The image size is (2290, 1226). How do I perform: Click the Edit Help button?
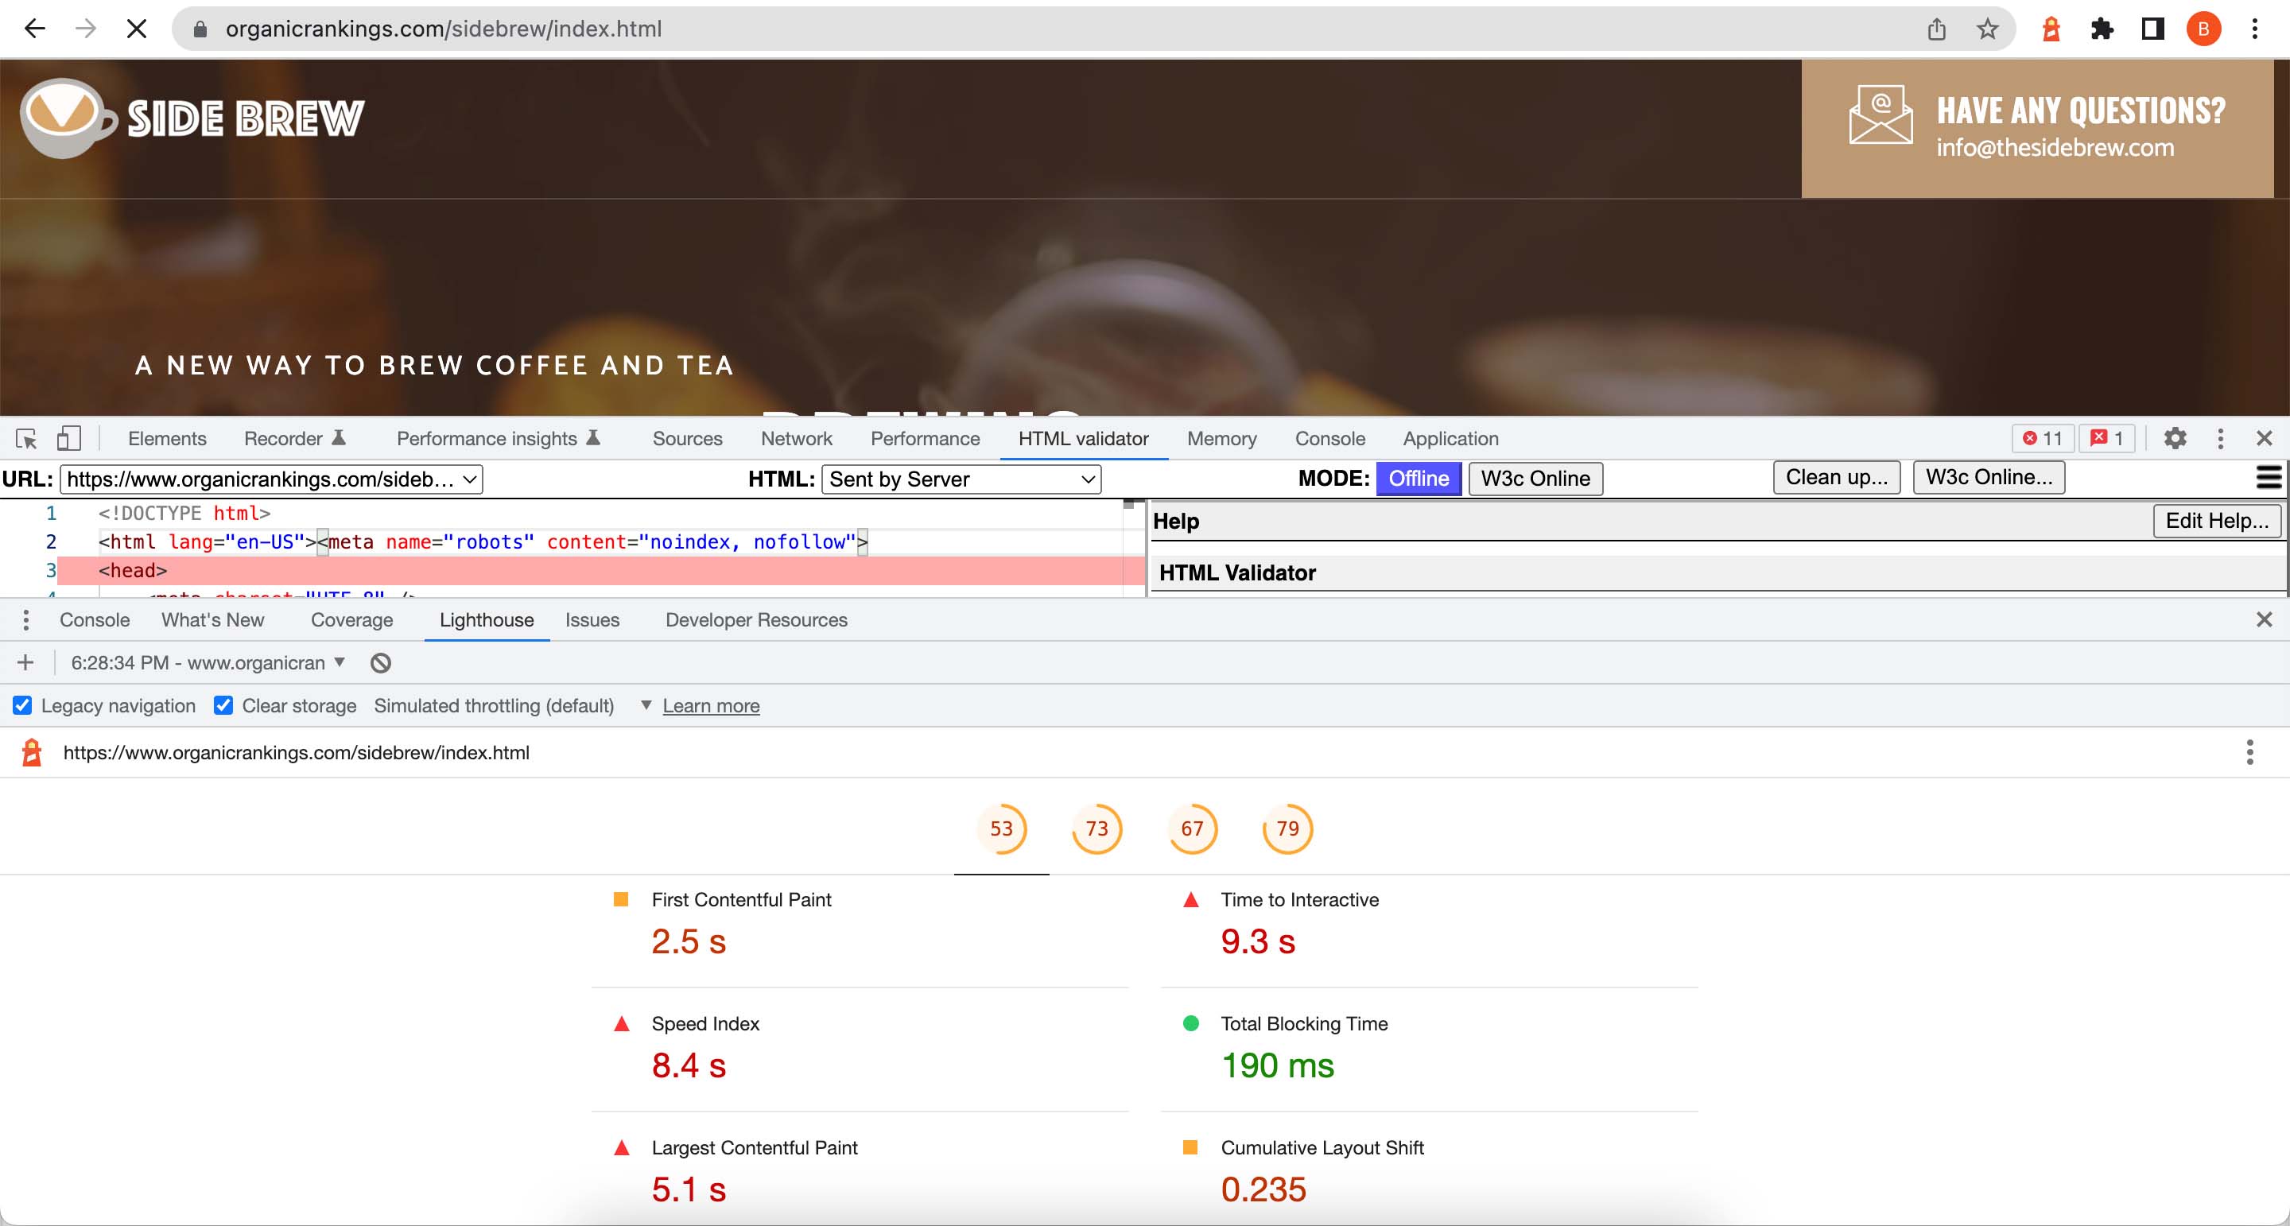(2216, 521)
